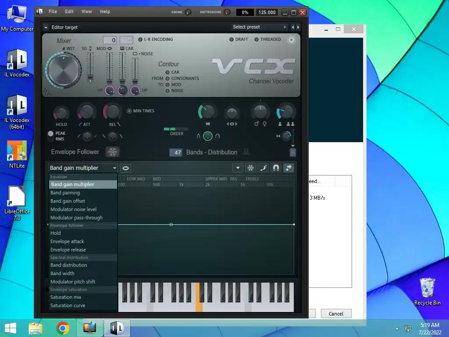Click the previous preset arrow

click(292, 27)
